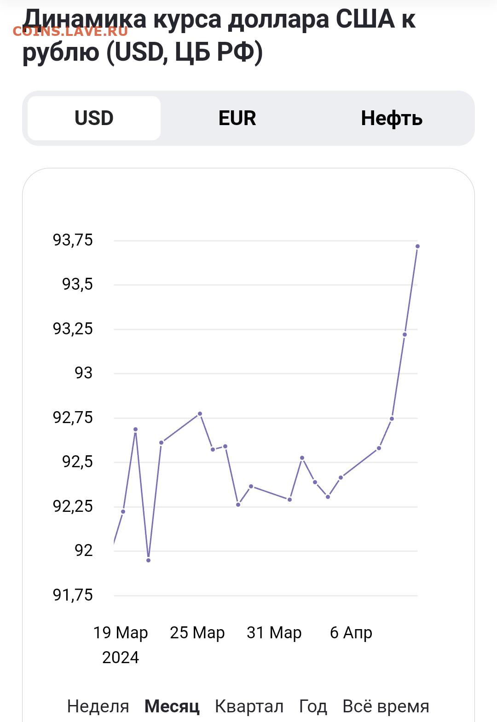Click the 25 Мар axis label

click(197, 633)
